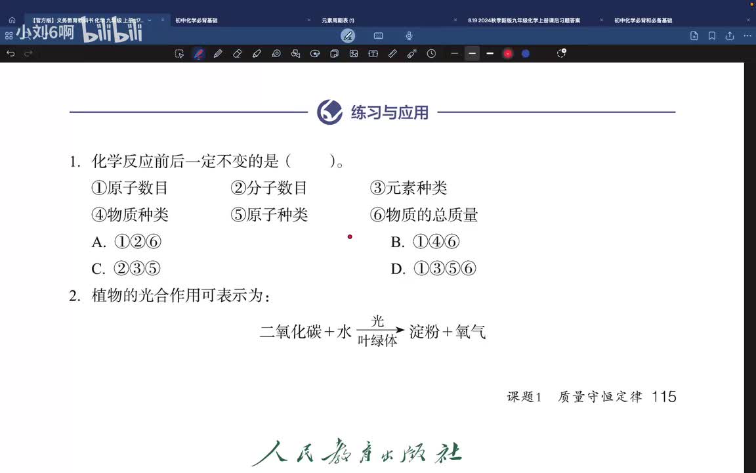This screenshot has width=756, height=473.
Task: Switch to the 8.19 2024秋季新版 answers tab
Action: [x=524, y=20]
